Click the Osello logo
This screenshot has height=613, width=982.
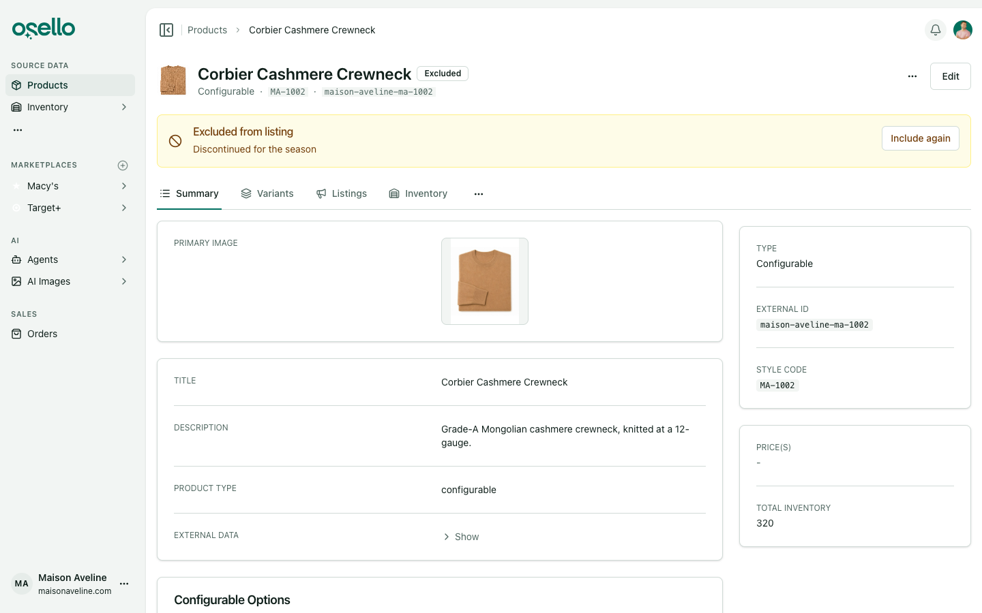click(x=44, y=28)
